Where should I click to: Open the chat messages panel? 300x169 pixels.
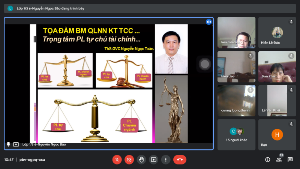(x=290, y=160)
